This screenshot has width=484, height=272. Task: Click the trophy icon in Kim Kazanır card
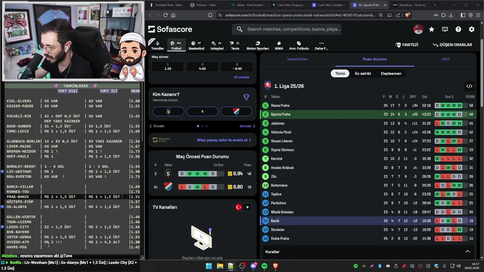click(x=246, y=97)
